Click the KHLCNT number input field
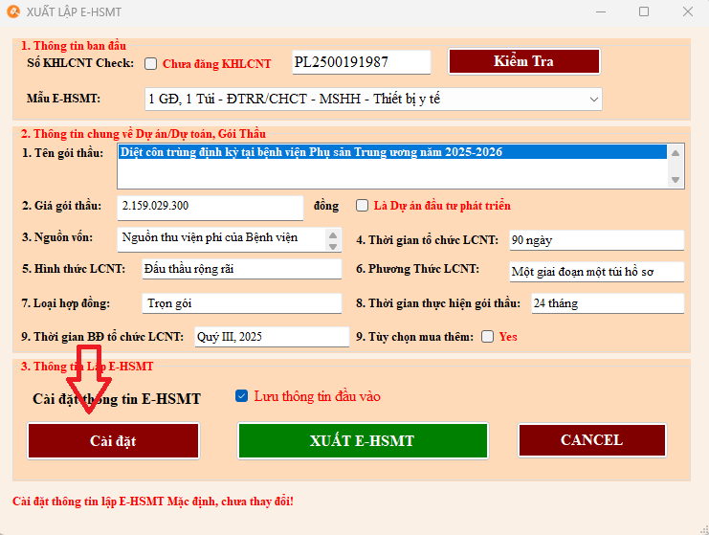 pyautogui.click(x=360, y=62)
